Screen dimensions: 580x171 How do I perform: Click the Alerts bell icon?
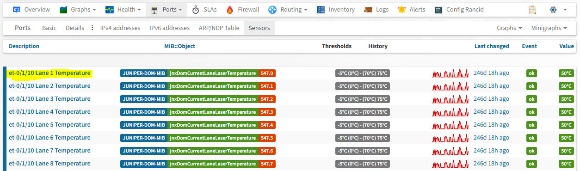point(402,9)
